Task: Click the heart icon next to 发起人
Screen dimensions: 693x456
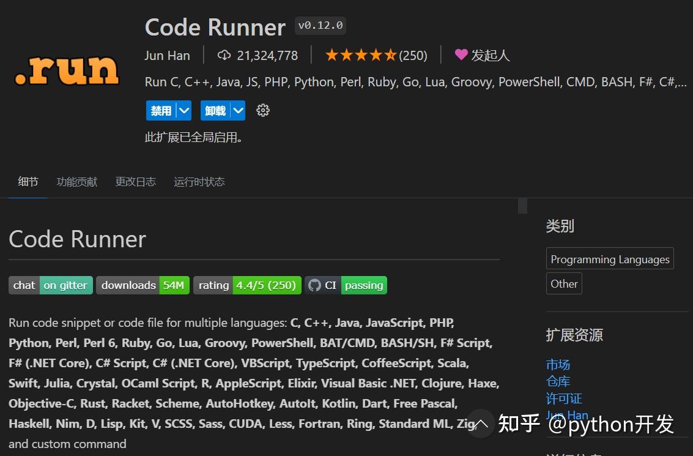Action: 461,54
